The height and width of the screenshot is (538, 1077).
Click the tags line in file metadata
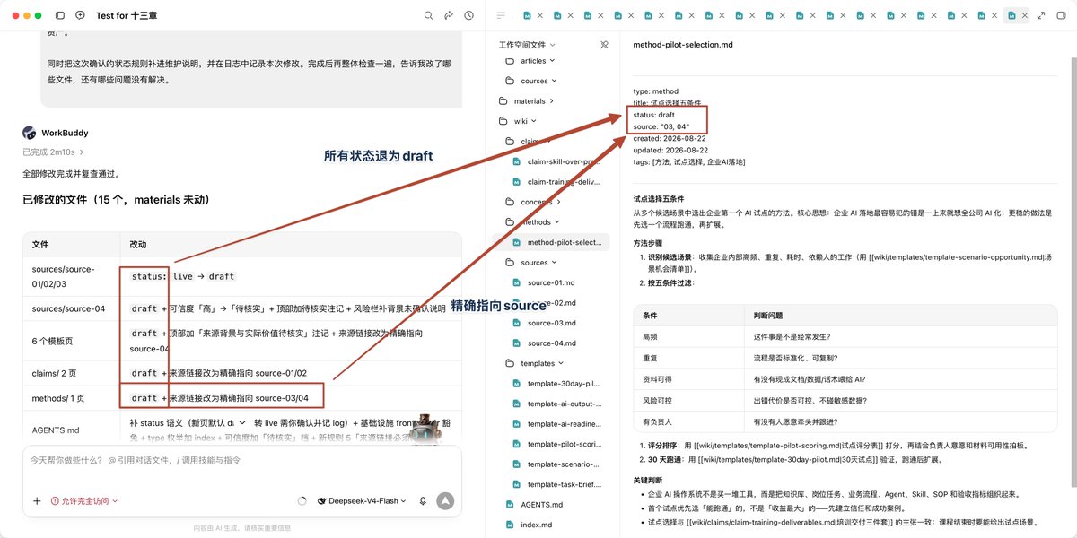[x=688, y=162]
